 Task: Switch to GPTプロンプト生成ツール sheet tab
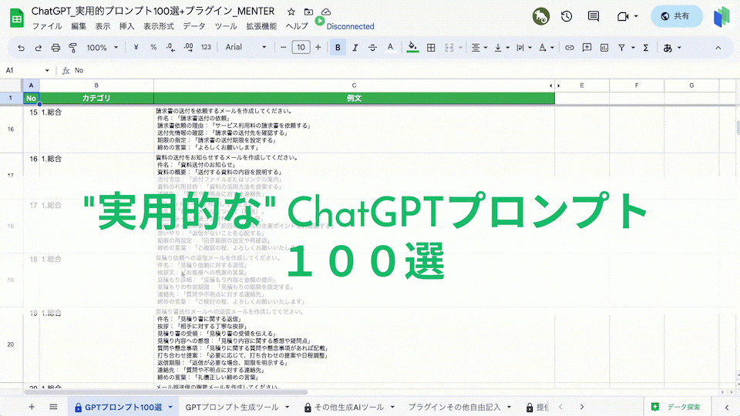coord(232,407)
